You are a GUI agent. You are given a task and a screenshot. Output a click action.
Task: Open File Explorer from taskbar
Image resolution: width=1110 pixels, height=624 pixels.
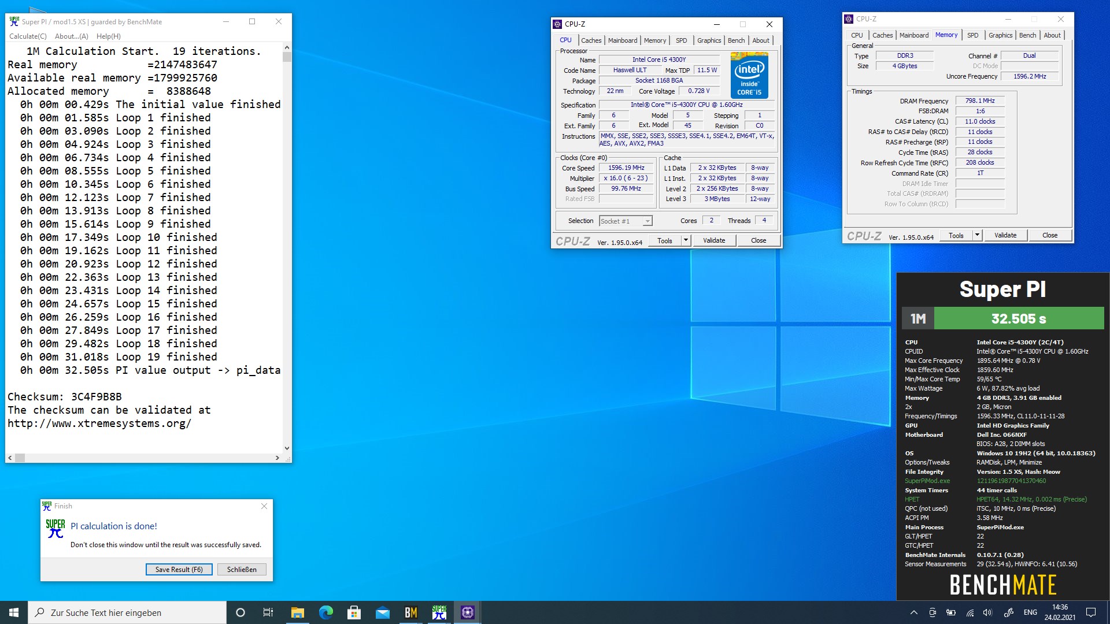coord(297,612)
